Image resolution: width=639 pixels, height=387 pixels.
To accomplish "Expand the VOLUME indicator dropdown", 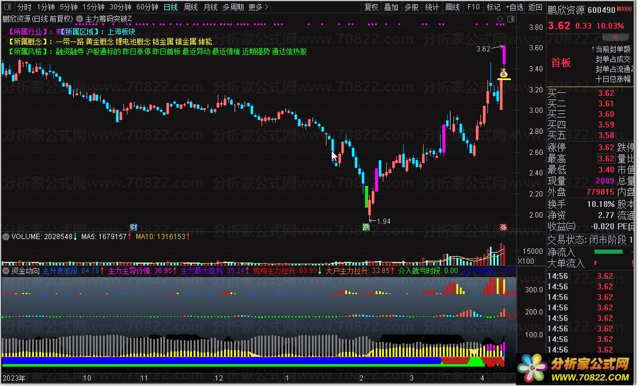I will pyautogui.click(x=6, y=236).
